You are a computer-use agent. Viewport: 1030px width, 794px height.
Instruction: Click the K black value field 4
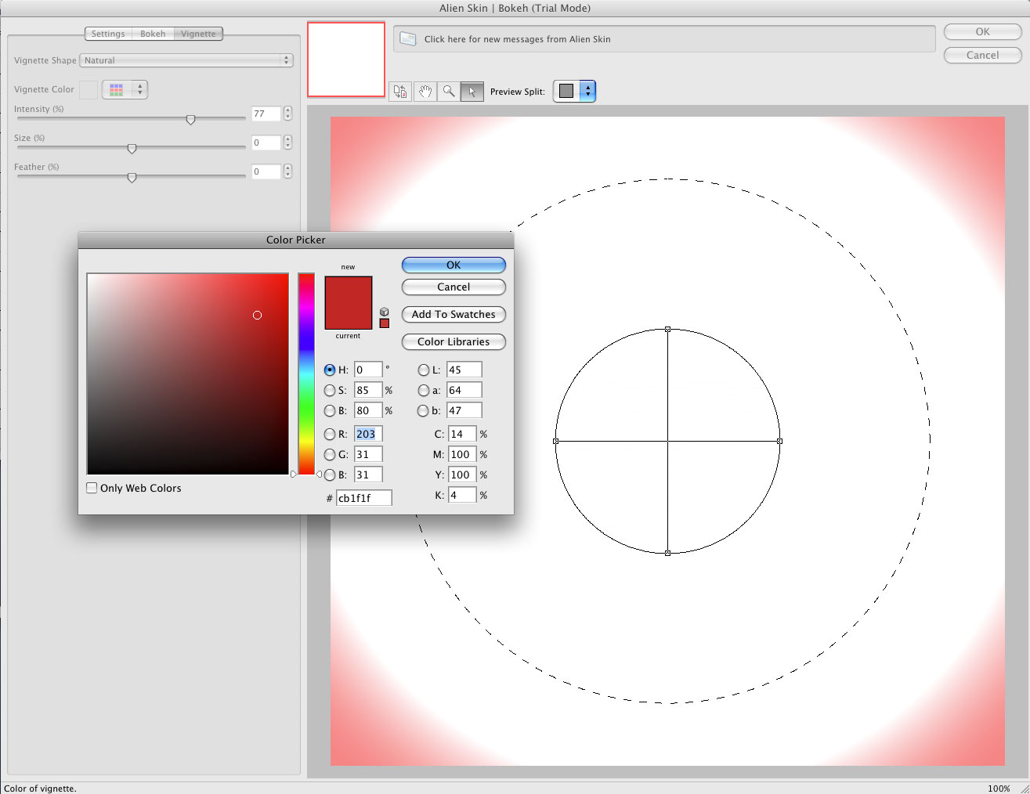(462, 495)
